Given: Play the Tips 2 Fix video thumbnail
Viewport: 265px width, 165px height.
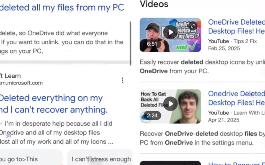Looking at the screenshot, I should pos(170,35).
